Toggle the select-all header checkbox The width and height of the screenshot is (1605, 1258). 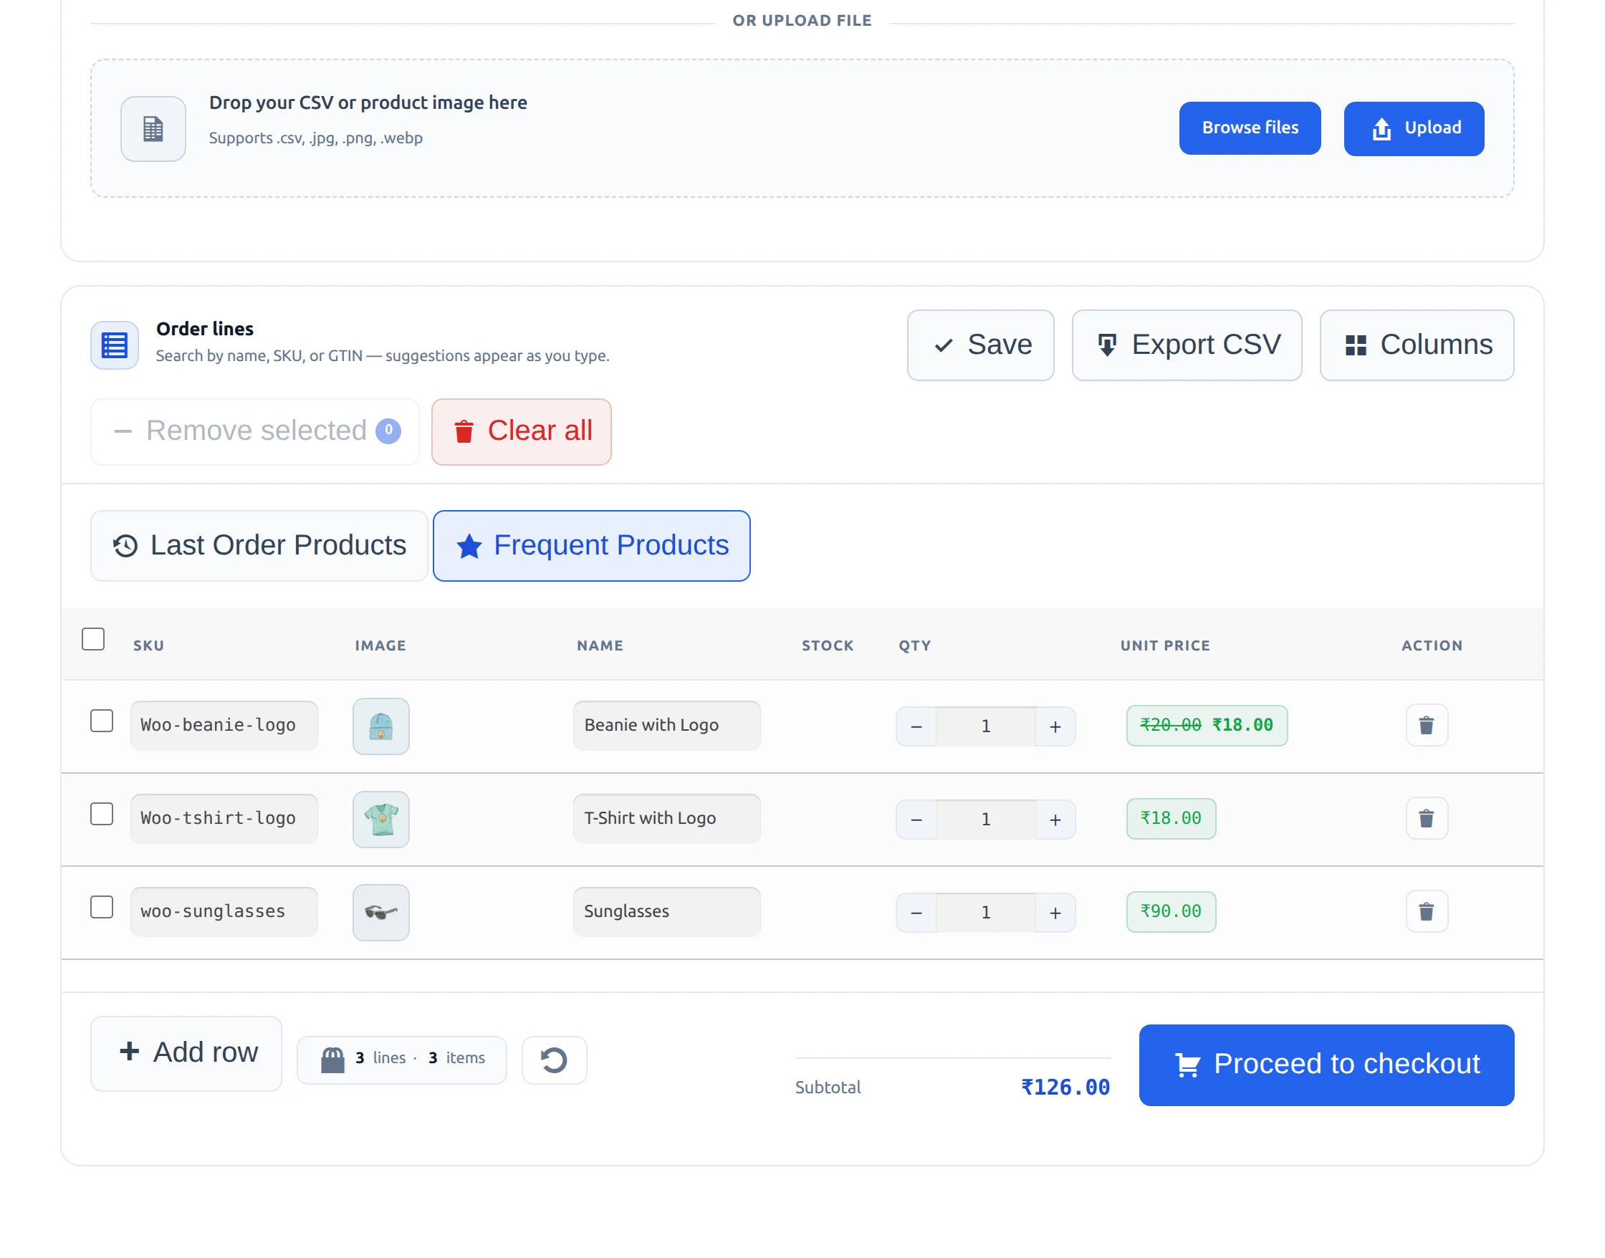93,638
